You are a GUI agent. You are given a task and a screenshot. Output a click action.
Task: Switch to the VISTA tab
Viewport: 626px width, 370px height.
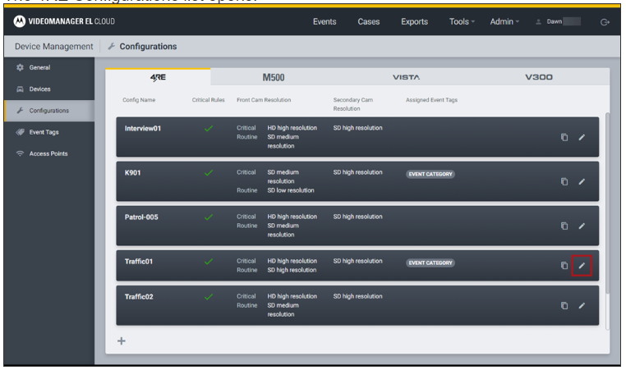coord(406,77)
